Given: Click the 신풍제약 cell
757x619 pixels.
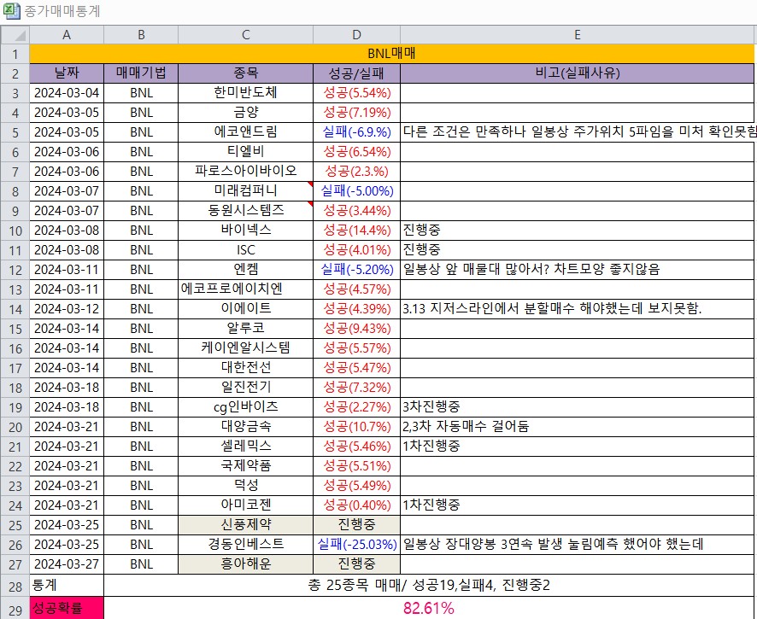Looking at the screenshot, I should point(246,525).
